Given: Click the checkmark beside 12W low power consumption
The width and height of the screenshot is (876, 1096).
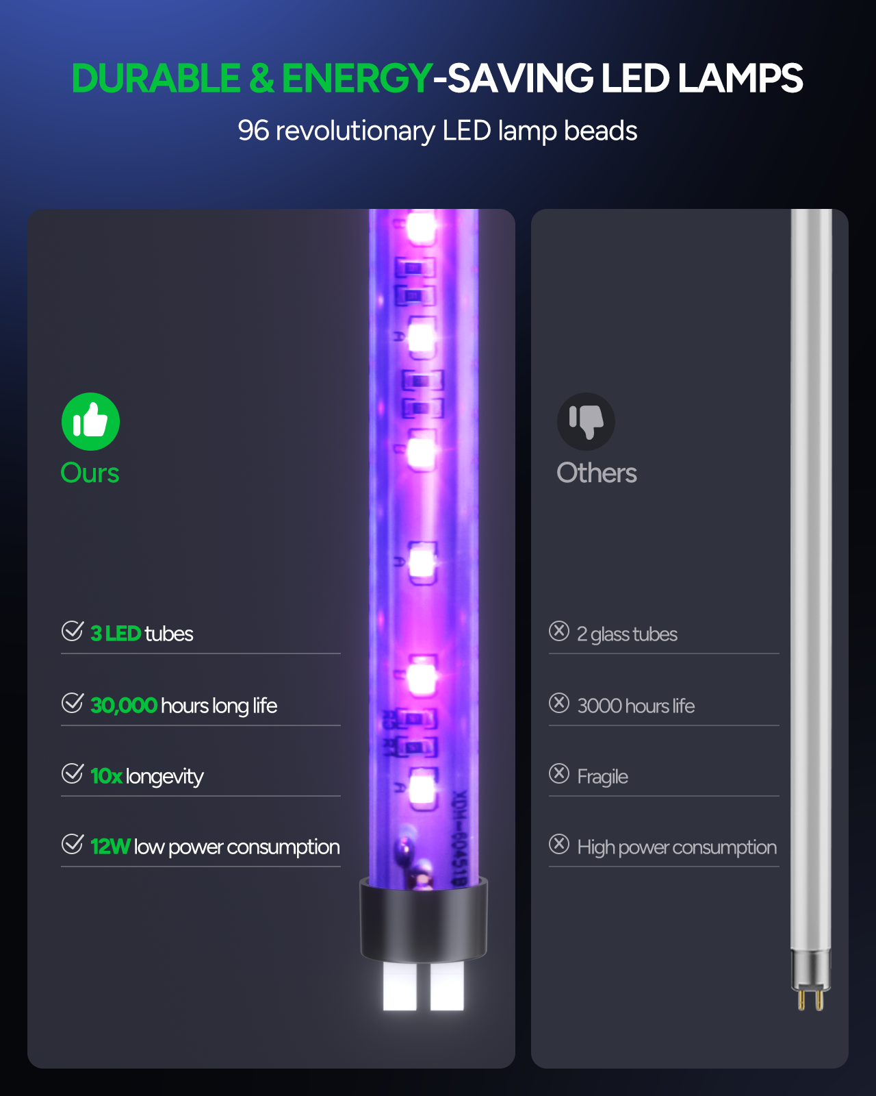Looking at the screenshot, I should coord(73,844).
